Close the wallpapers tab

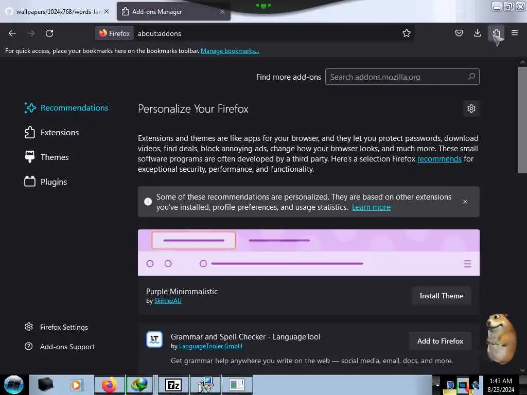click(107, 11)
